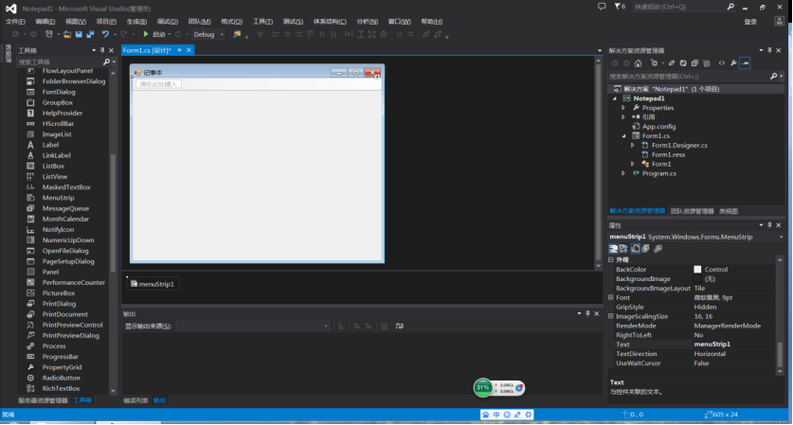Image resolution: width=793 pixels, height=425 pixels.
Task: Open the 服务器资源管理器 tab
Action: coord(43,400)
